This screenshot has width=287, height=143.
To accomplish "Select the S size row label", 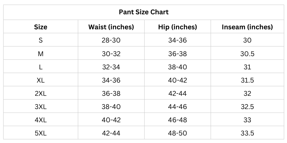I will tap(41, 40).
